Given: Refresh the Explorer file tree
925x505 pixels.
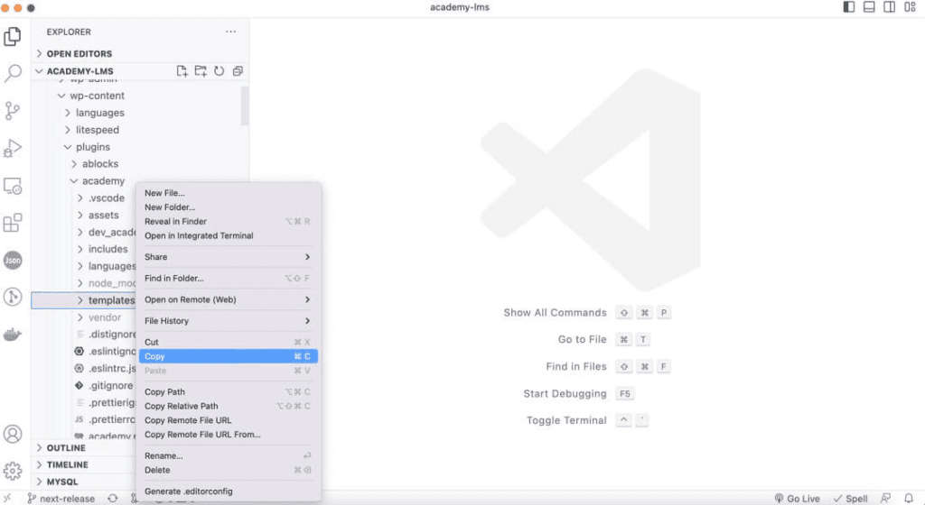Looking at the screenshot, I should coord(219,71).
